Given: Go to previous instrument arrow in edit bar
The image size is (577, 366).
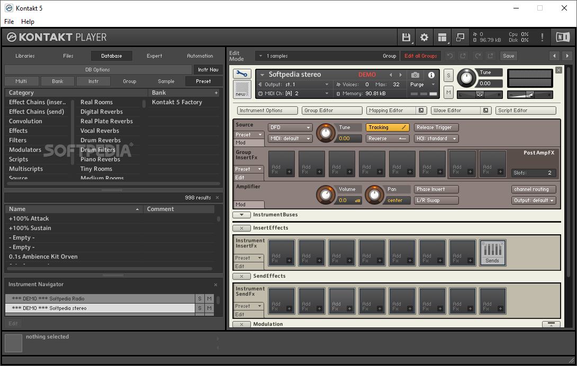Looking at the screenshot, I should point(554,56).
